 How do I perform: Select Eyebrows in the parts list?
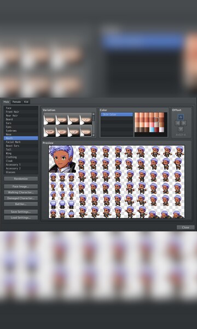tap(21, 131)
